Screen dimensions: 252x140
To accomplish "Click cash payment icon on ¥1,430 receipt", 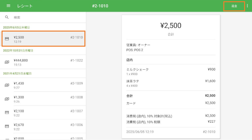I will [x=7, y=85].
